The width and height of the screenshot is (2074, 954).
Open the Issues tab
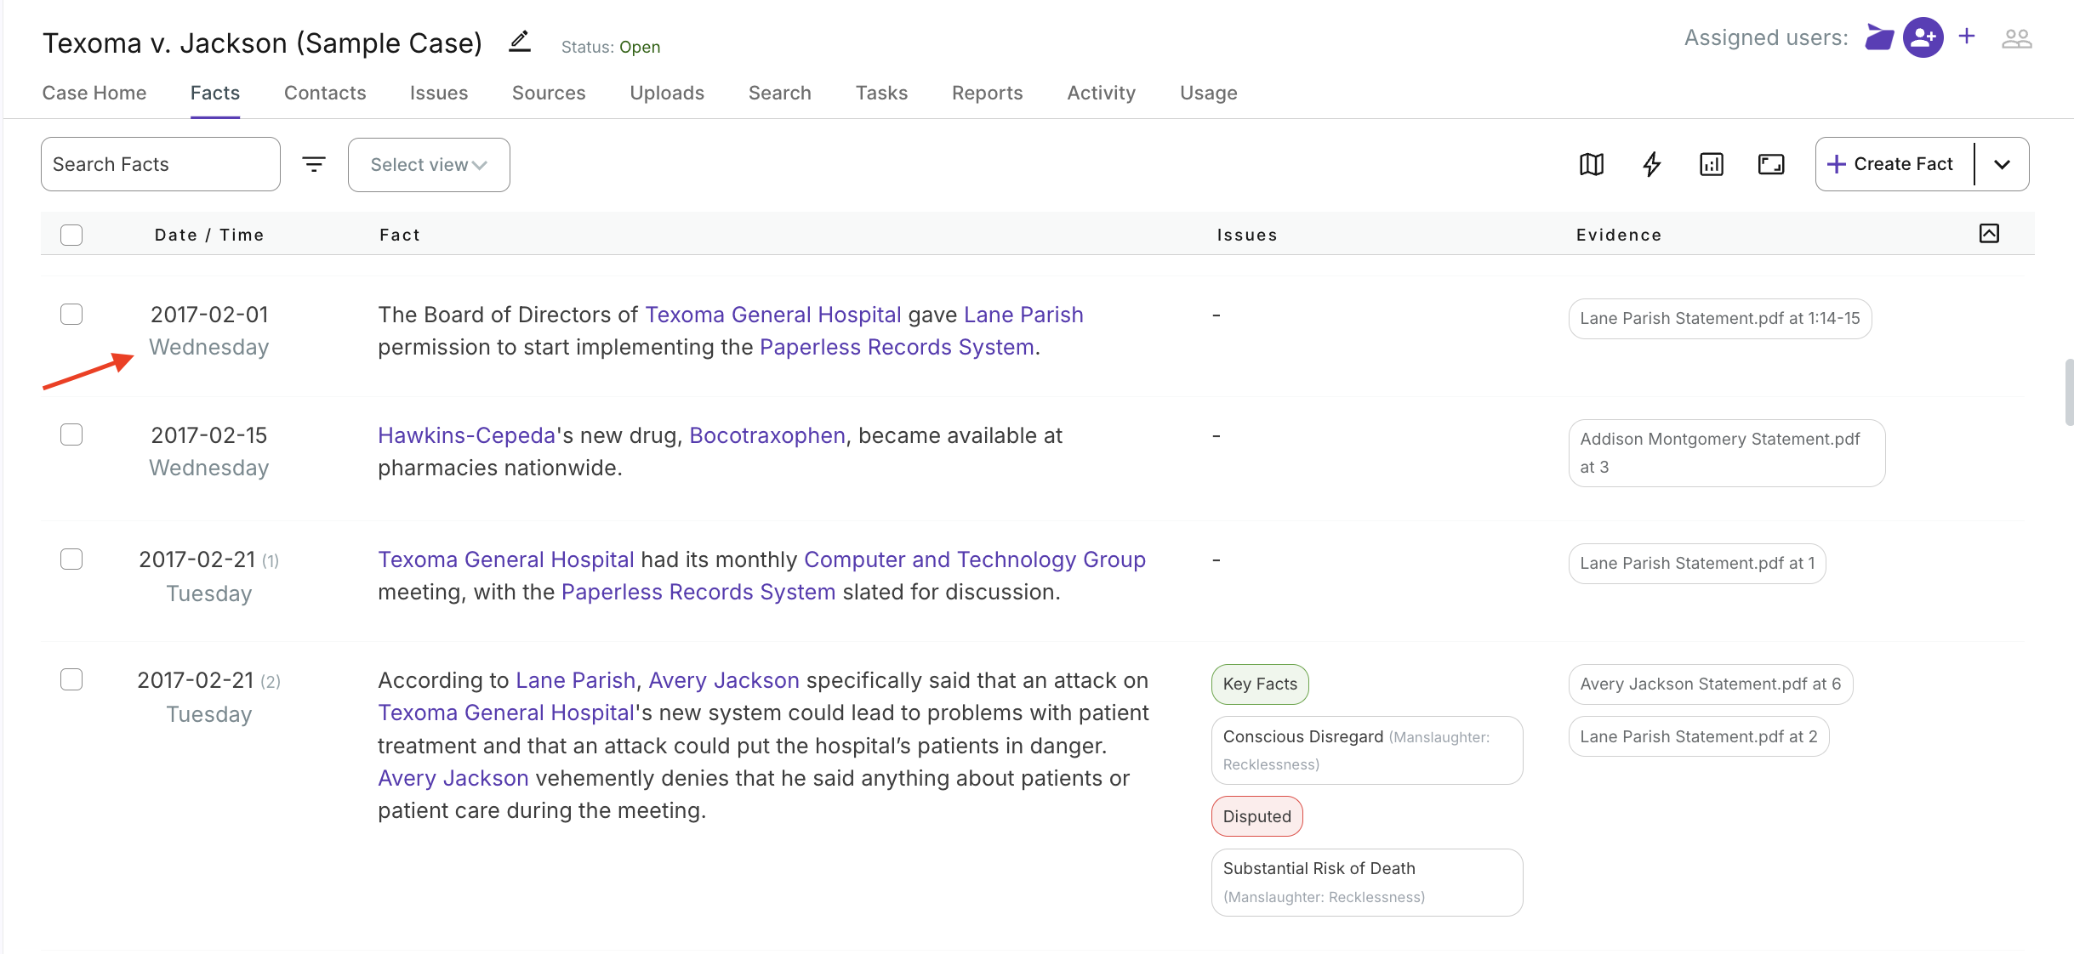(x=439, y=93)
